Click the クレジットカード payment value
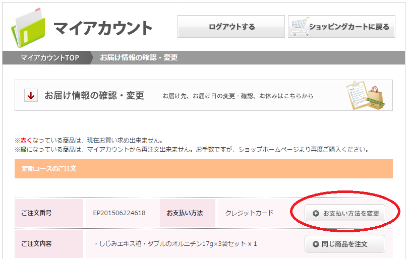411x259 pixels. [249, 213]
